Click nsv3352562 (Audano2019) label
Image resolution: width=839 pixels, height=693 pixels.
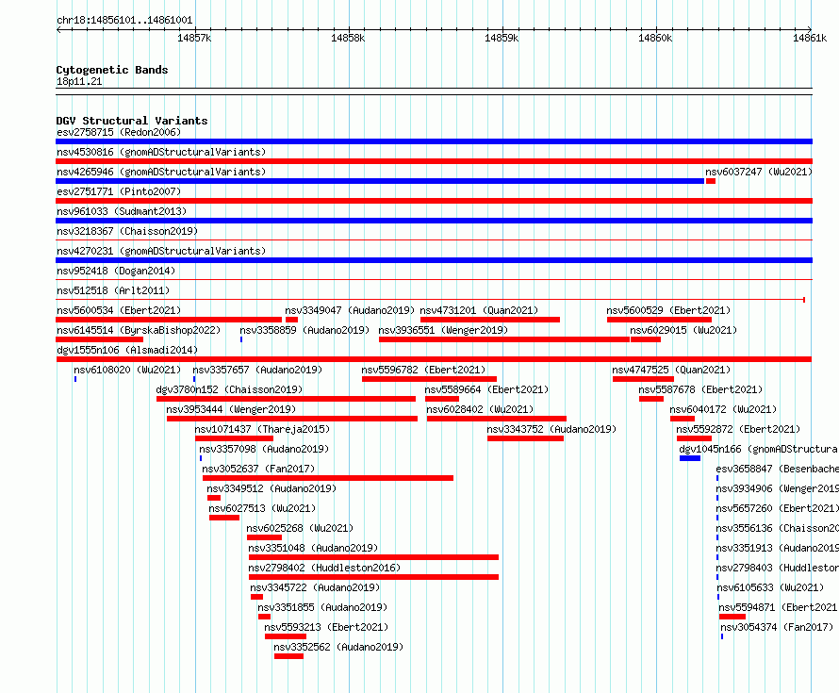tap(338, 647)
